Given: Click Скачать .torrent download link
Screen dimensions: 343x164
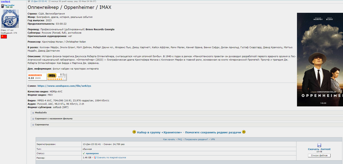Looking at the screenshot, I should (319, 149).
